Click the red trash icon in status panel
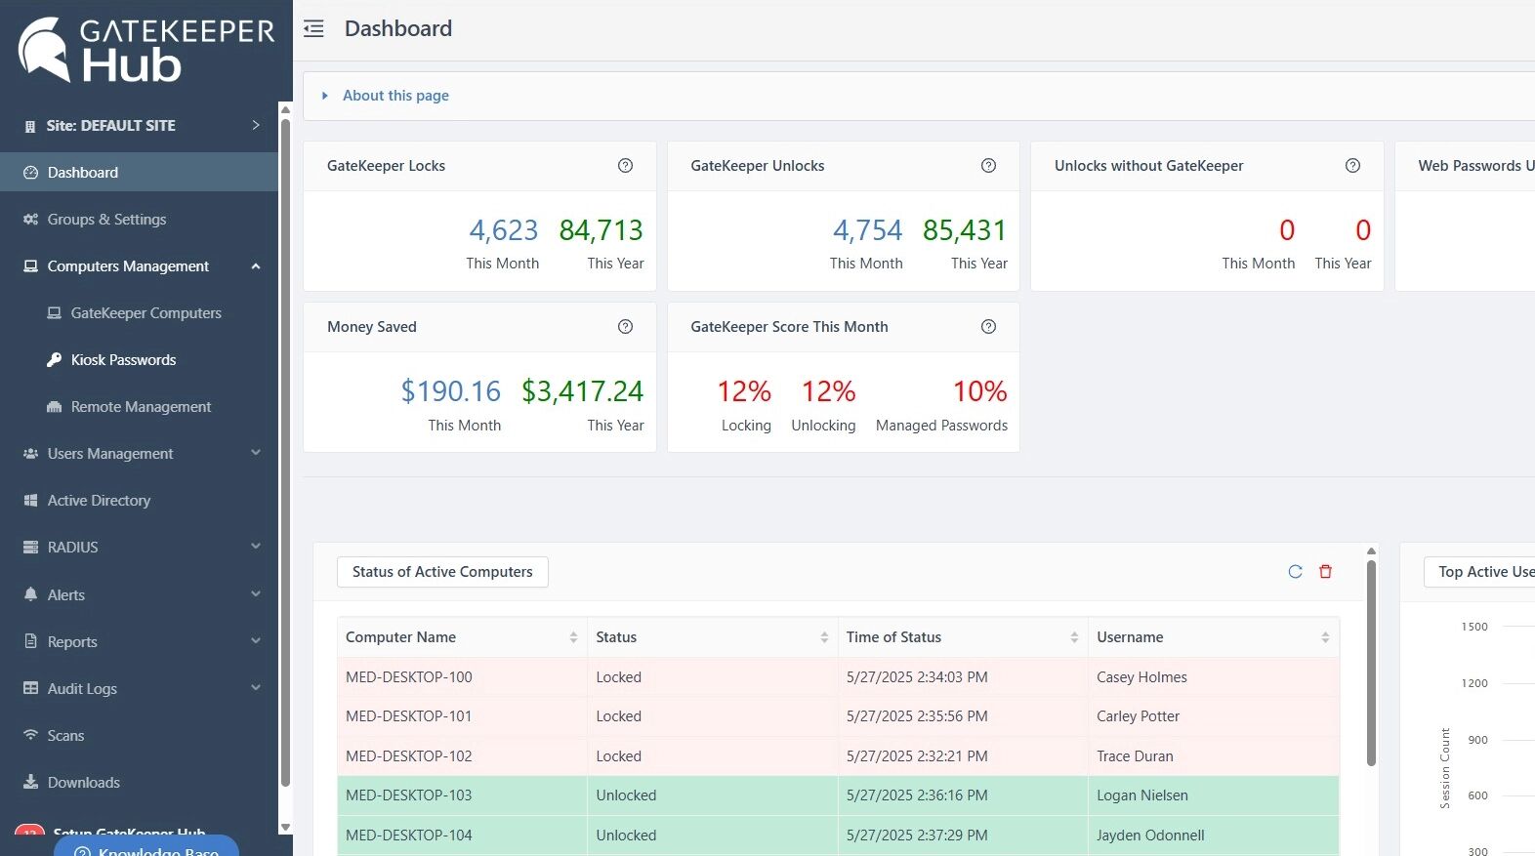This screenshot has width=1535, height=856. 1325,572
